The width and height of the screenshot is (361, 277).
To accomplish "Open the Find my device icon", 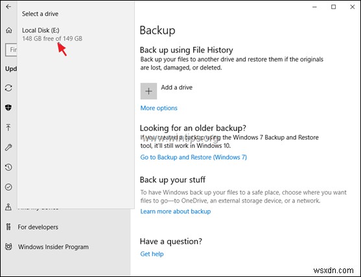I will pos(8,207).
